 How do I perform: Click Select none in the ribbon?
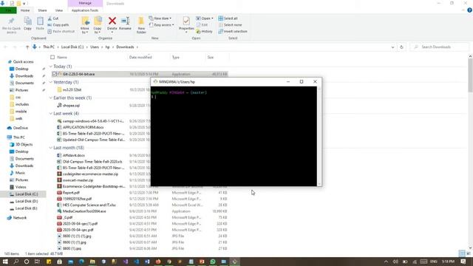230,24
